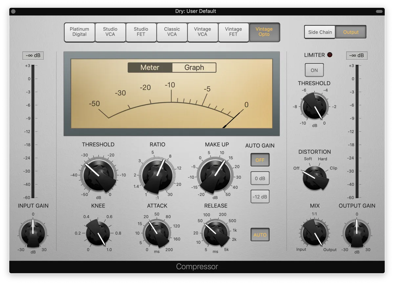Switch to the Graph display view
This screenshot has width=394, height=284.
pos(194,68)
